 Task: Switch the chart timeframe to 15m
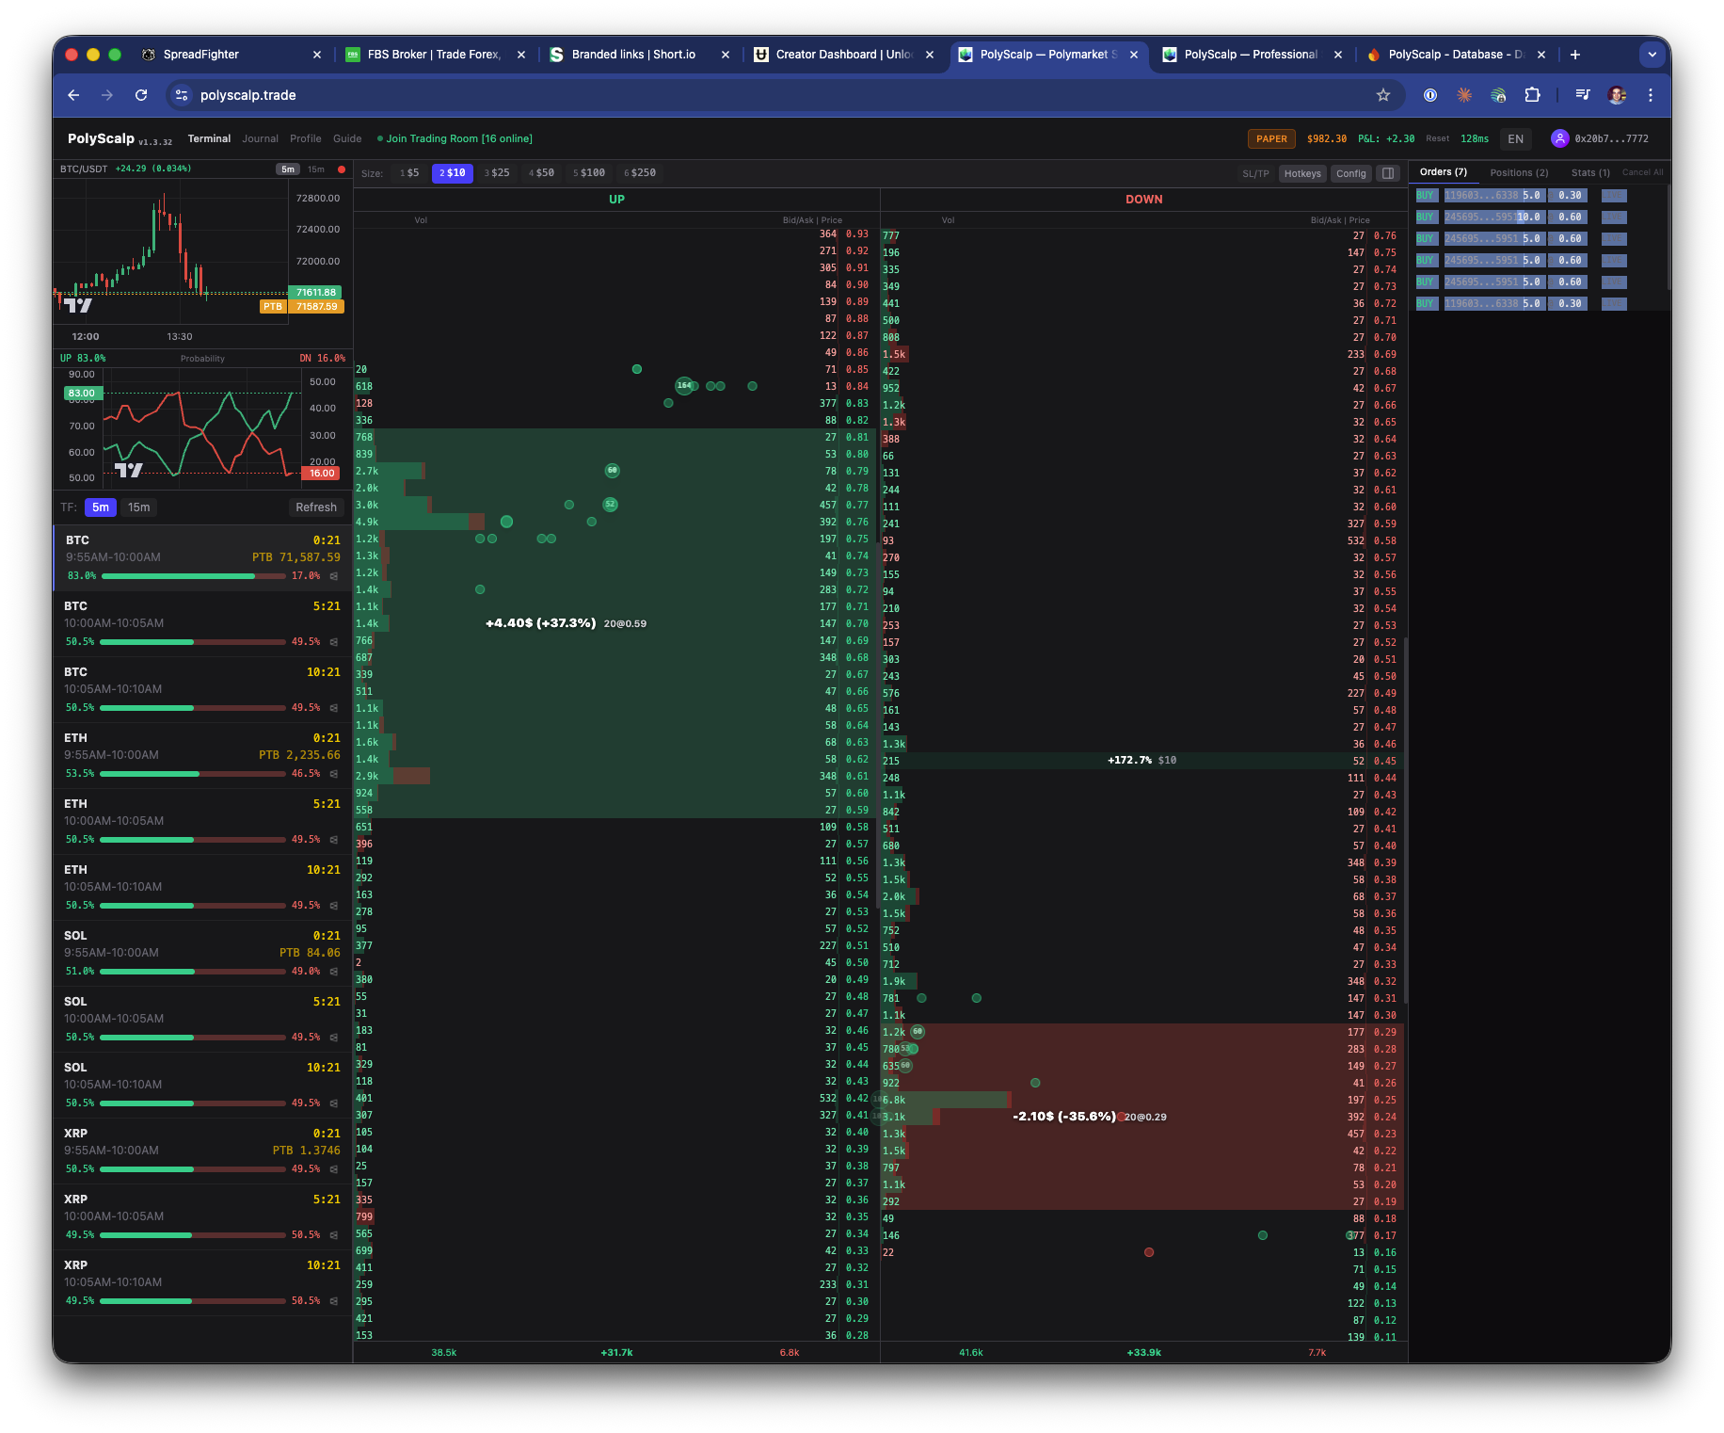click(314, 169)
